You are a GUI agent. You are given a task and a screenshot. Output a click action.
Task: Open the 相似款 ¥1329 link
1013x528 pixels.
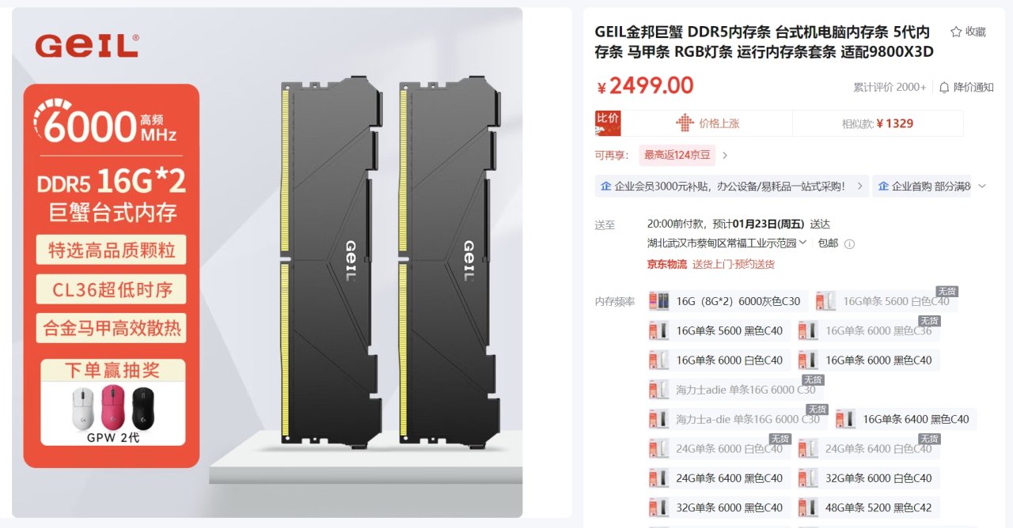pos(878,123)
